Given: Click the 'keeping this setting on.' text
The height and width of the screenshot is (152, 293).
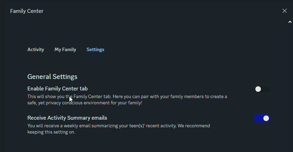Looking at the screenshot, I should pos(51,132).
